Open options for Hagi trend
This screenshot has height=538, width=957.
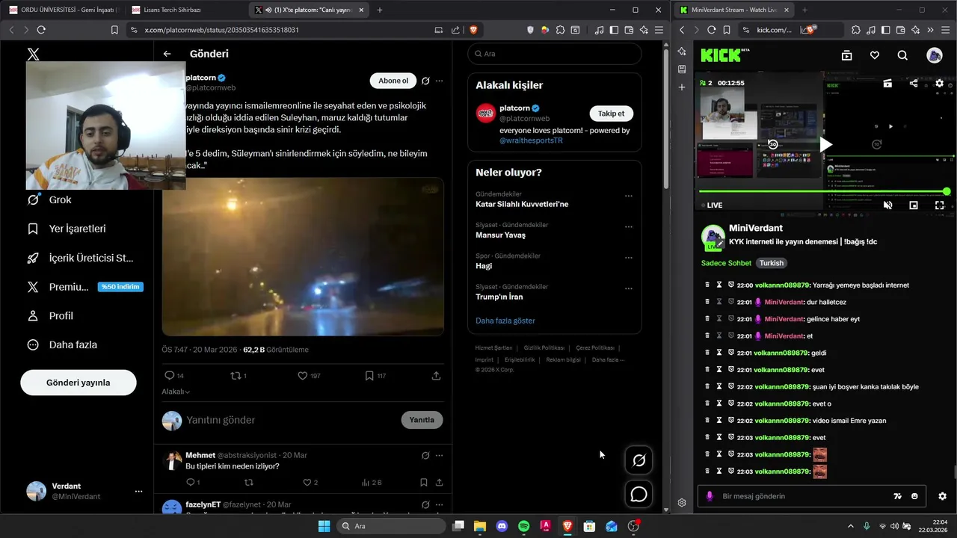pyautogui.click(x=628, y=258)
